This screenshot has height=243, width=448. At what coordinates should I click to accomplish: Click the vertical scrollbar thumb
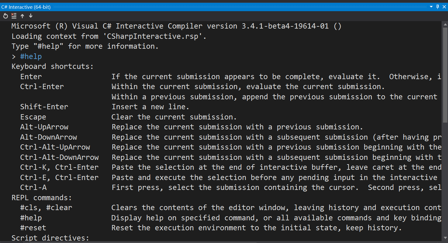point(445,74)
